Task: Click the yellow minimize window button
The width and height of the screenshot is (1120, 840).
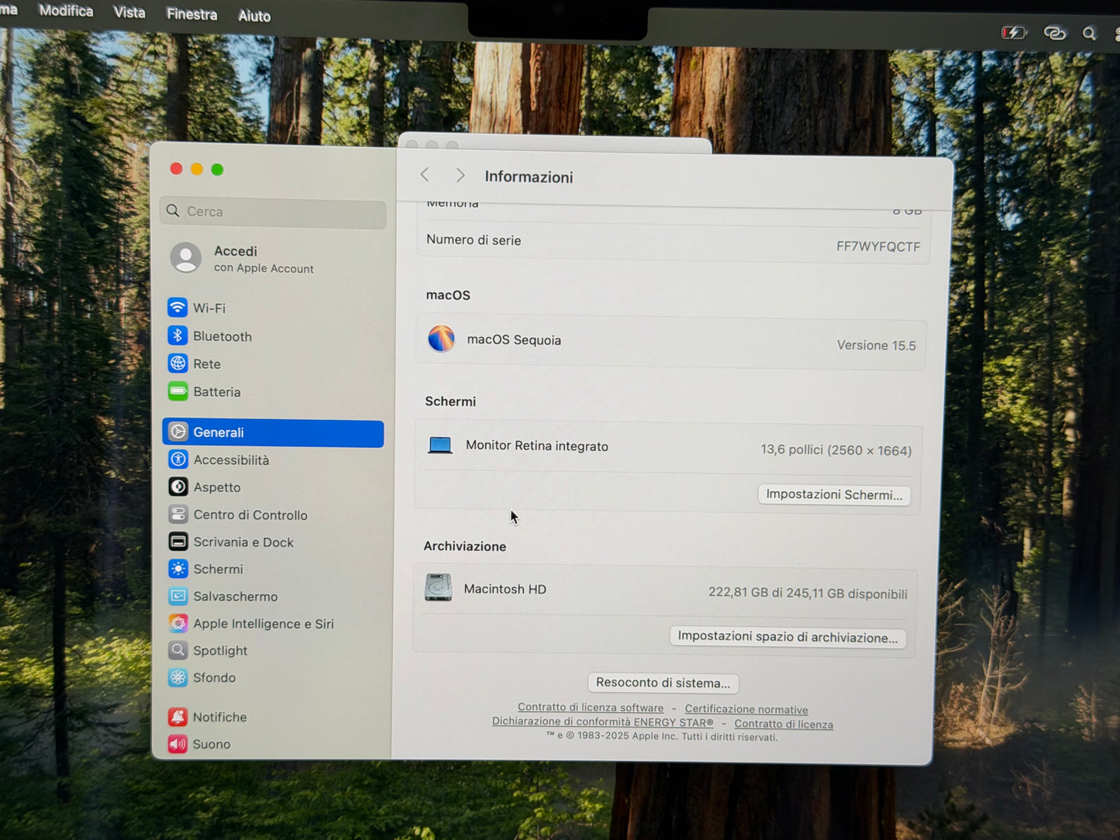Action: [197, 169]
